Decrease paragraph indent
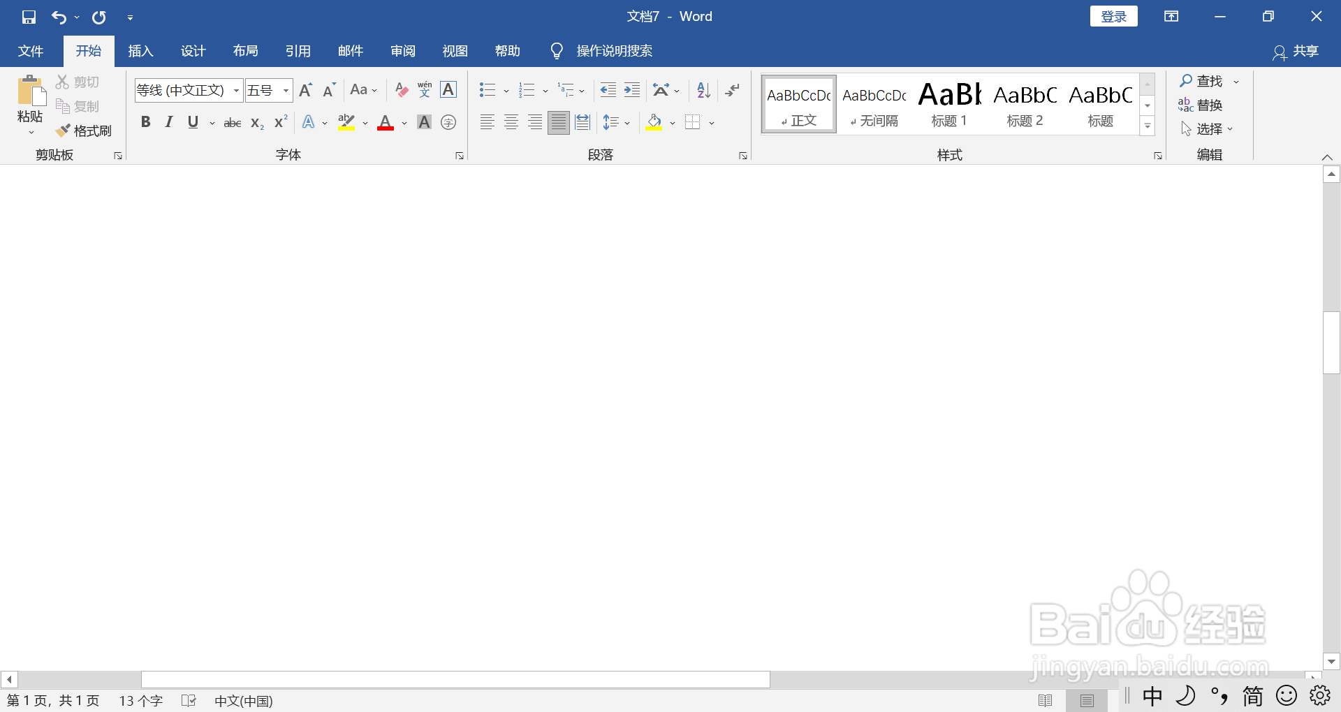Image resolution: width=1341 pixels, height=712 pixels. coord(608,90)
